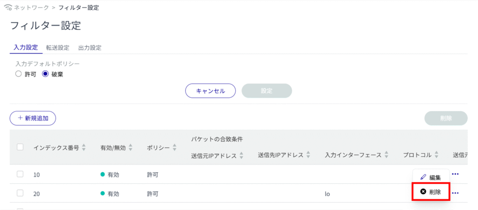Screen dimensions: 478x210
Task: Sort by 送信元IPアドレス column arrows
Action: pos(242,155)
